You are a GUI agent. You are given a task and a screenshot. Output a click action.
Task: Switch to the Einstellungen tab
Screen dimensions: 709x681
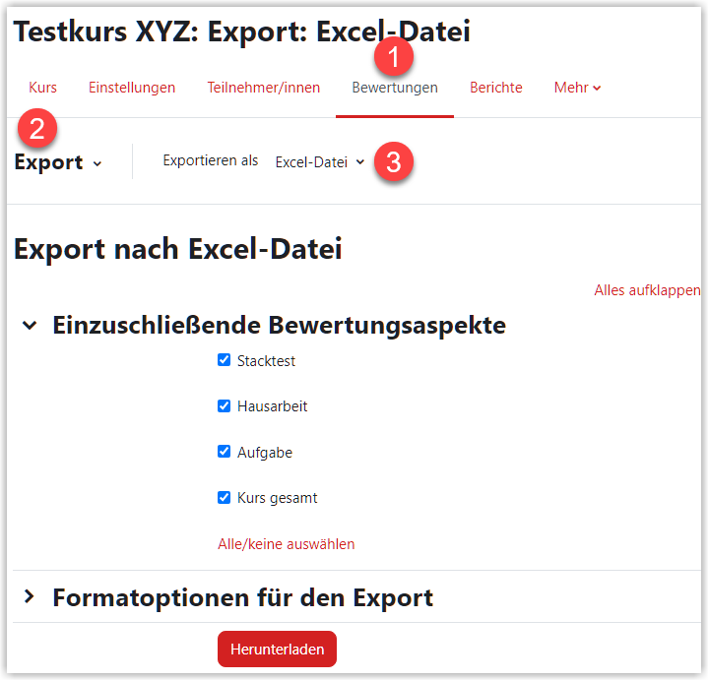tap(132, 88)
